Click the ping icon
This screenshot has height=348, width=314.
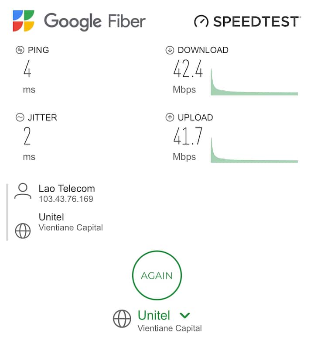20,50
